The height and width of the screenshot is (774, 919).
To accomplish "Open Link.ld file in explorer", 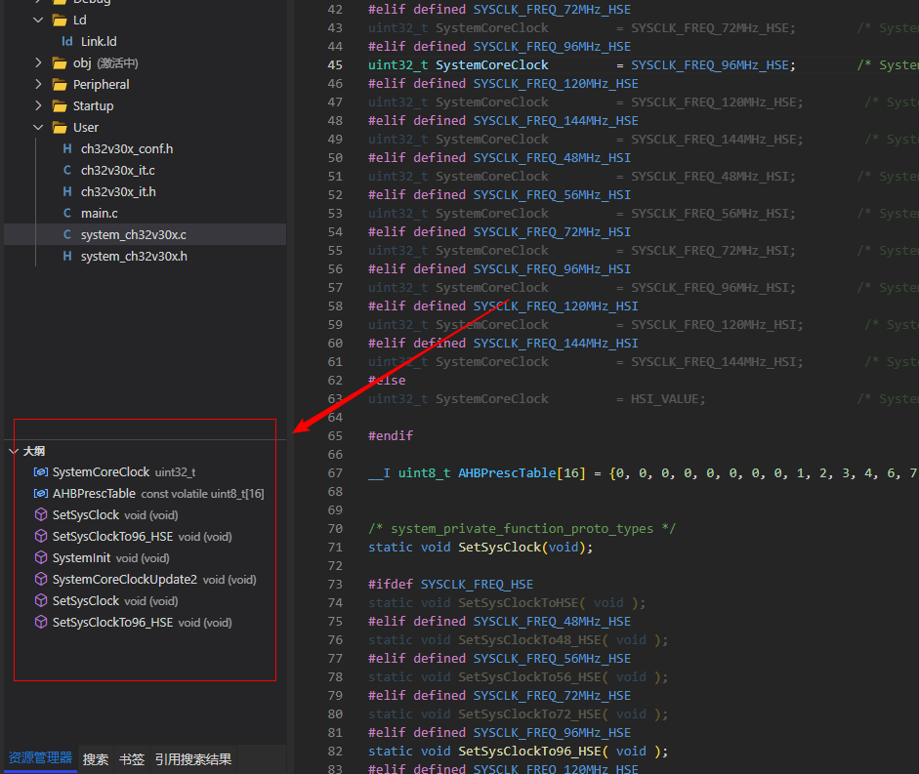I will tap(99, 42).
